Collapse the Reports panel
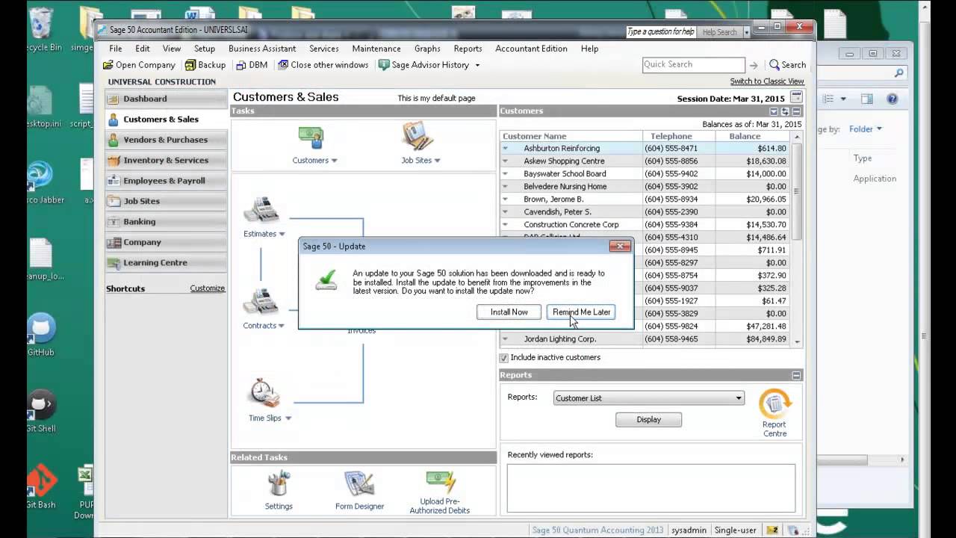956x538 pixels. (796, 376)
